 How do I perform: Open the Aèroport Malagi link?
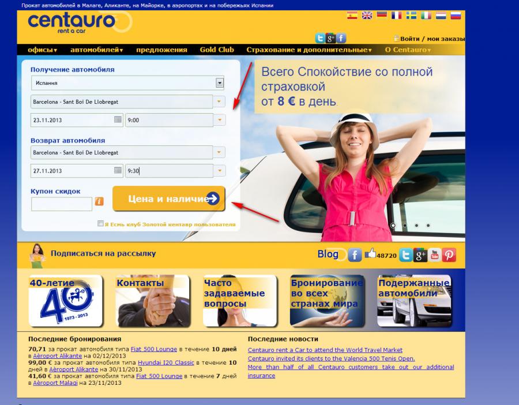(55, 383)
